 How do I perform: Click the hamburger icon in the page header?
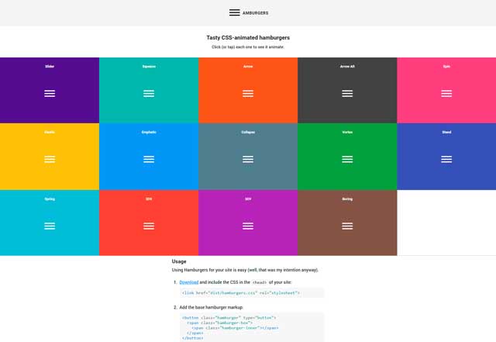pyautogui.click(x=234, y=12)
